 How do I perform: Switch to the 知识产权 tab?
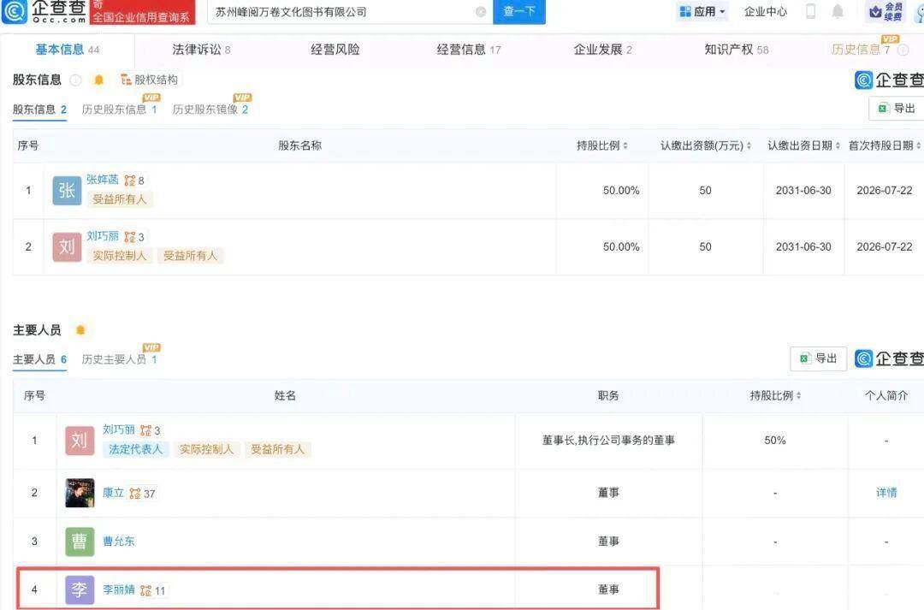click(736, 50)
